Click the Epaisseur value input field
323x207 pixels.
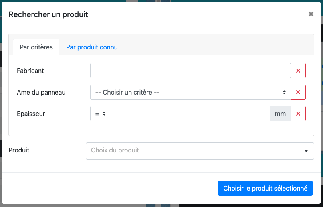point(190,114)
